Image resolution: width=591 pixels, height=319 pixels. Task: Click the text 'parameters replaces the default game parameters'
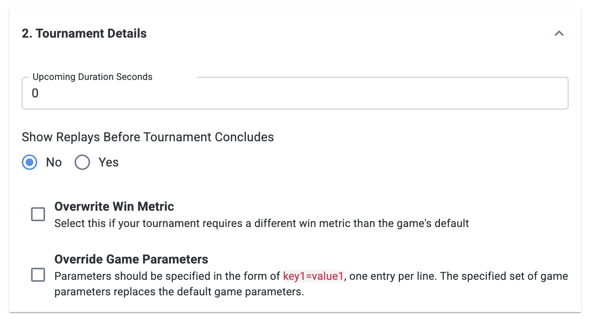click(x=179, y=291)
